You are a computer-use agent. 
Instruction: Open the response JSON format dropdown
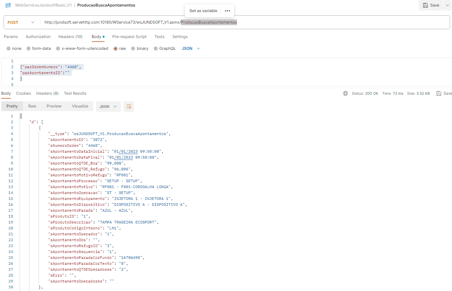point(108,107)
